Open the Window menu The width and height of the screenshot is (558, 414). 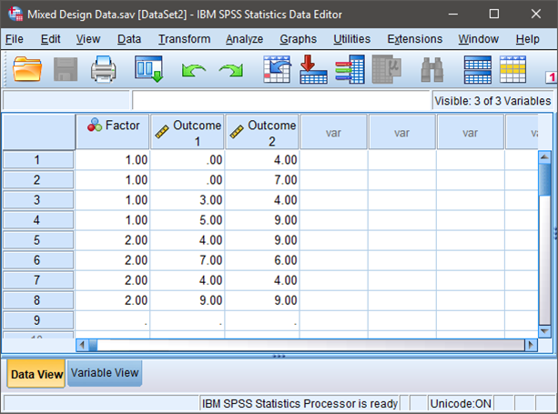(x=478, y=39)
